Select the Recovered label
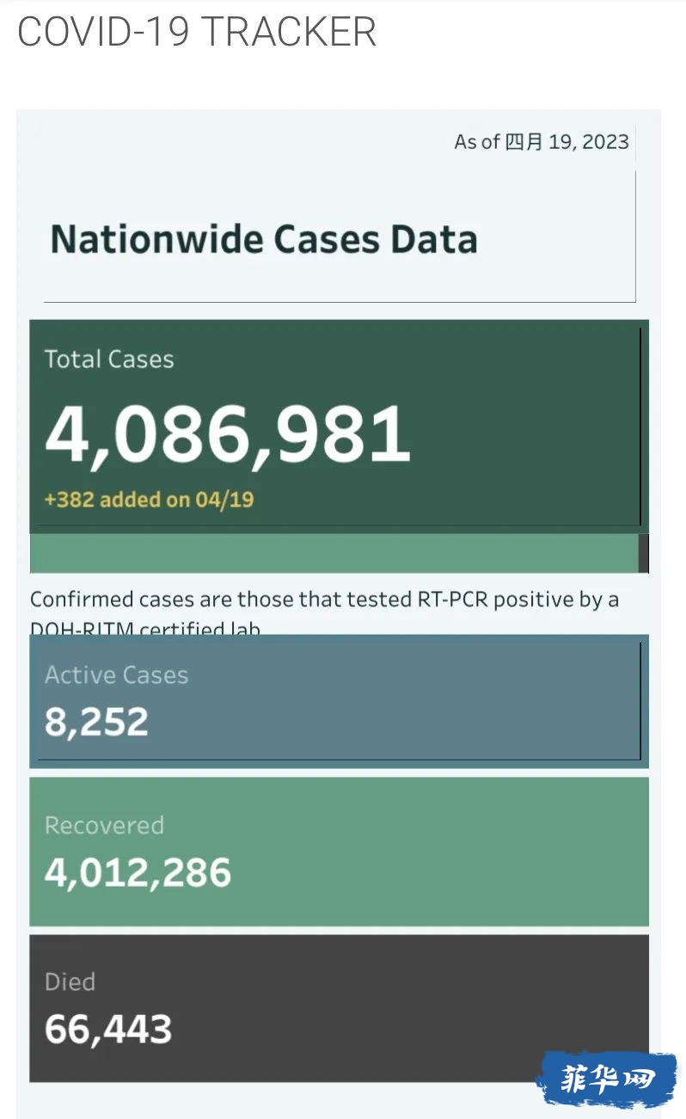 pos(104,826)
